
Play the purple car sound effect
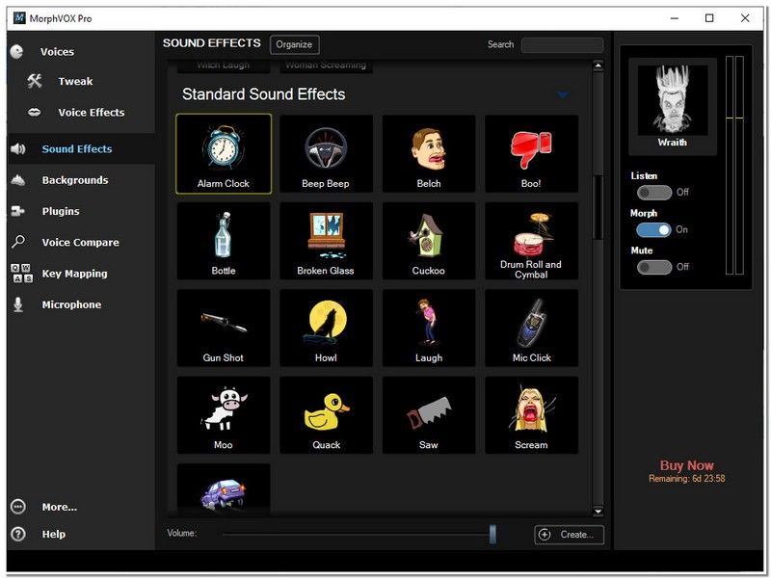[x=224, y=489]
